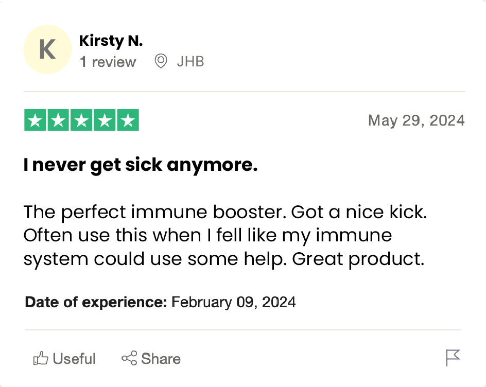Click the "Date of experience:" label
The image size is (486, 387).
[96, 302]
